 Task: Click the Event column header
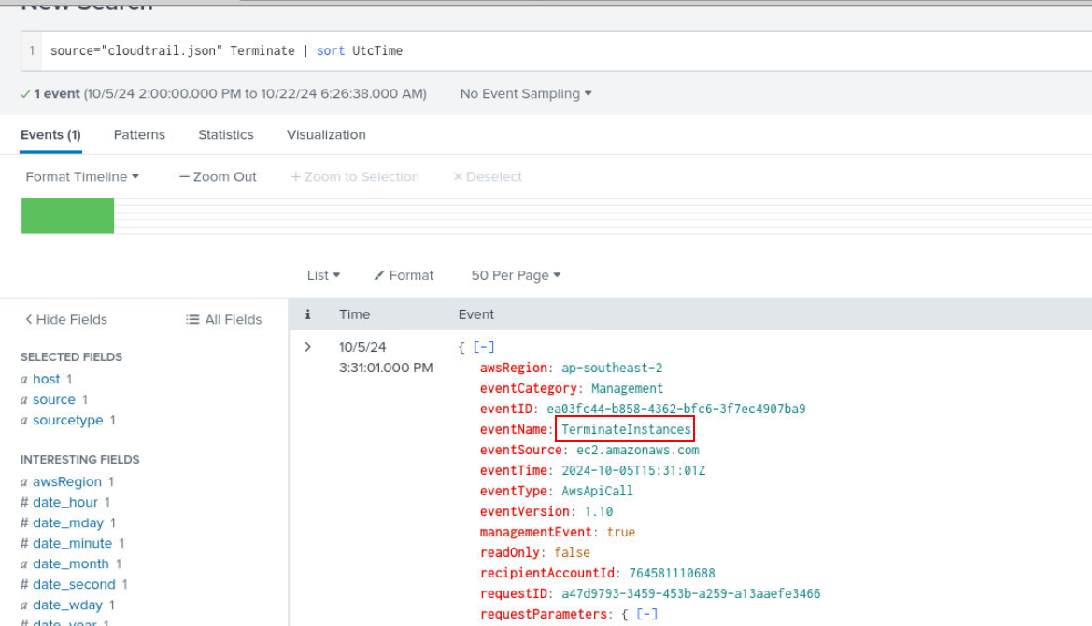point(475,314)
